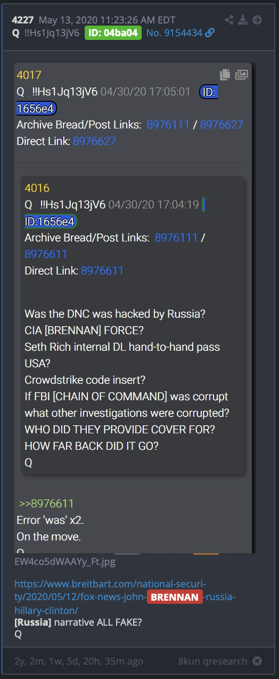Click the share icon in post header
Screen dimensions: 279x679
[229, 20]
